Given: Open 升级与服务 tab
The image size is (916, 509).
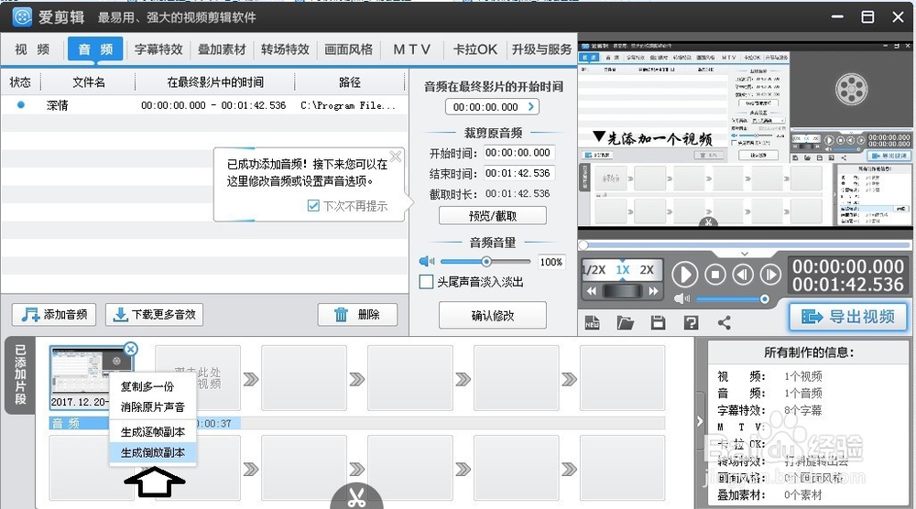Looking at the screenshot, I should click(x=541, y=49).
